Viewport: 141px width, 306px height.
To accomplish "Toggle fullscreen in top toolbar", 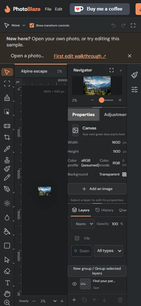I will (133, 25).
